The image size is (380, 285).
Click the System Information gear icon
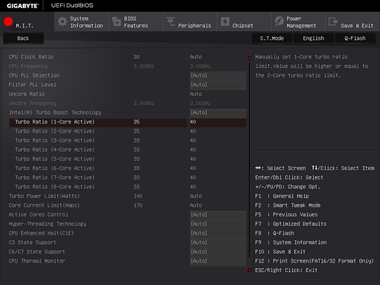point(62,22)
